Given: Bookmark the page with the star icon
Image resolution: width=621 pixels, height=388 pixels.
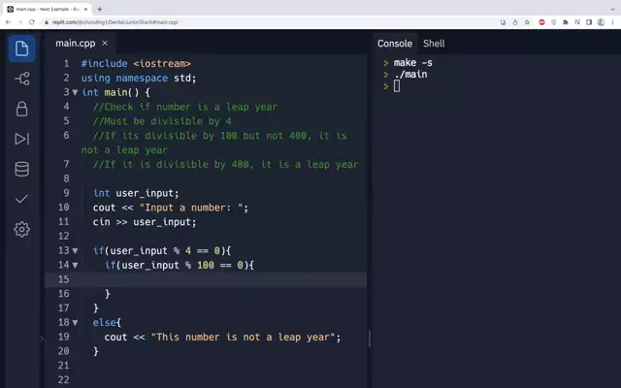Looking at the screenshot, I should (x=527, y=22).
